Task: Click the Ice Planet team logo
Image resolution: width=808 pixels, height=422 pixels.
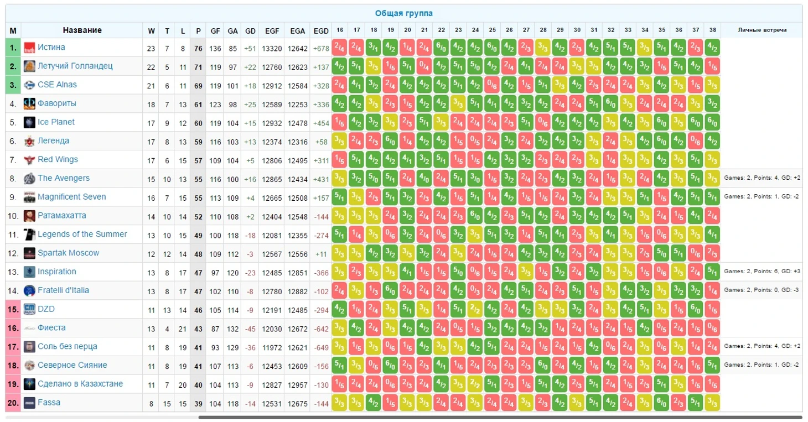Action: (x=29, y=122)
